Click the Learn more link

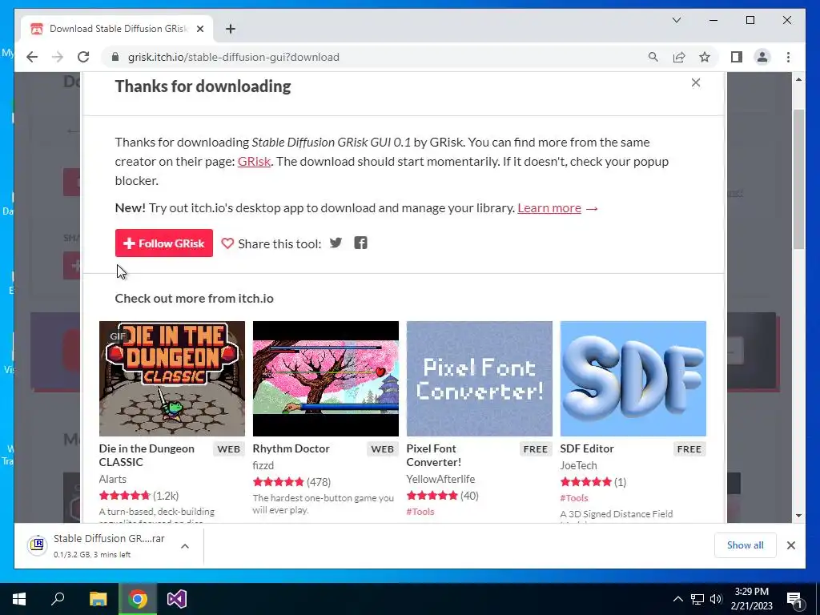[549, 208]
